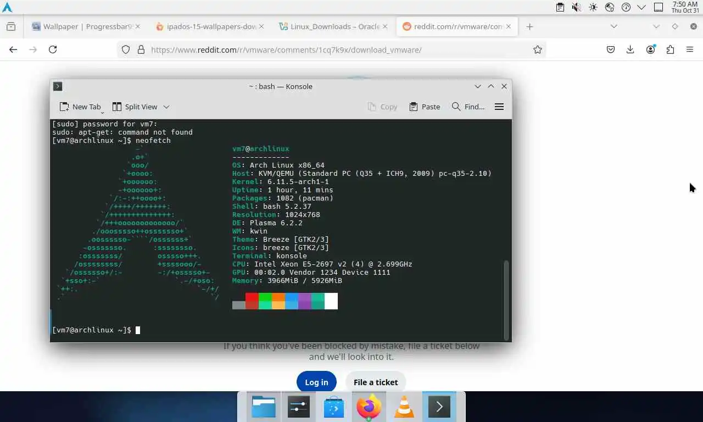Open the Firefox downloads panel

(631, 49)
